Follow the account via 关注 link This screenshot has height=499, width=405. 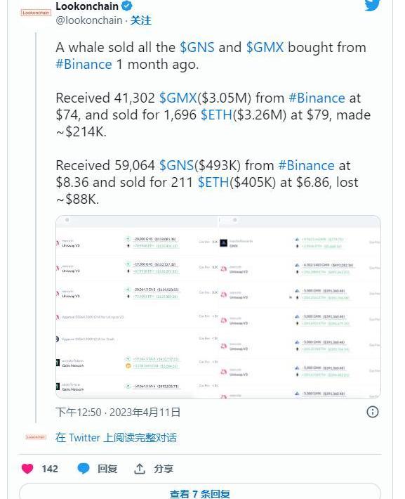(x=141, y=20)
